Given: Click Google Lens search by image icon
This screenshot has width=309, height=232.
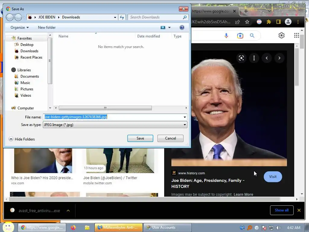Looking at the screenshot, I should [240, 36].
